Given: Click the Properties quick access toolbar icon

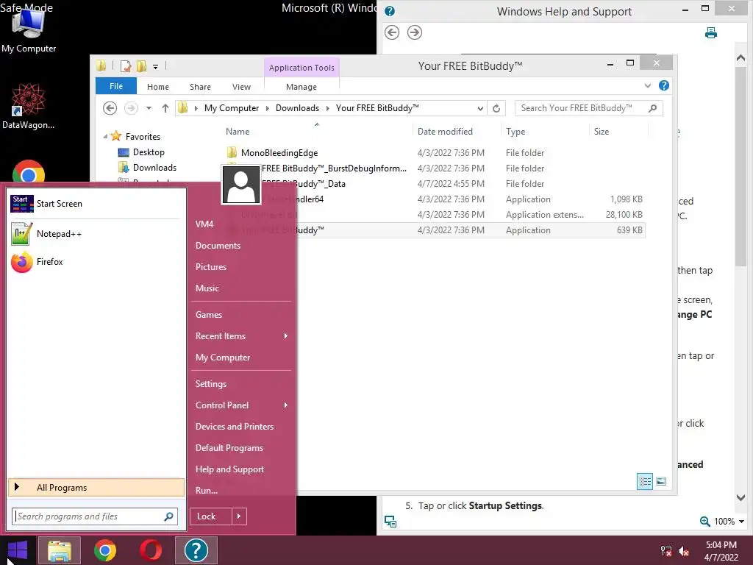Looking at the screenshot, I should click(126, 66).
